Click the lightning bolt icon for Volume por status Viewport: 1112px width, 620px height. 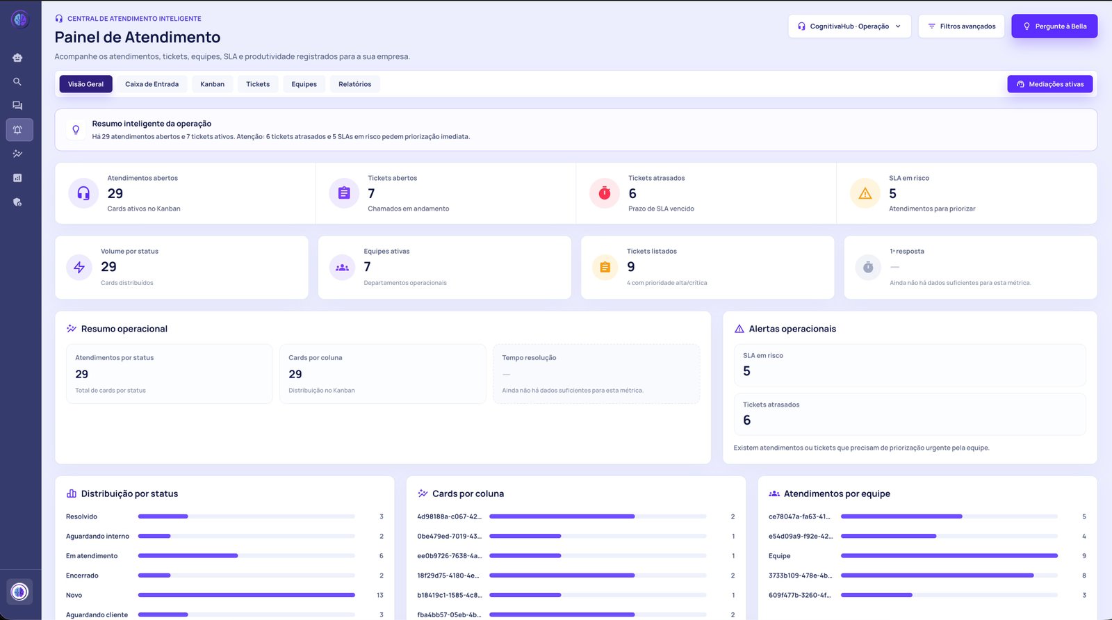click(79, 268)
